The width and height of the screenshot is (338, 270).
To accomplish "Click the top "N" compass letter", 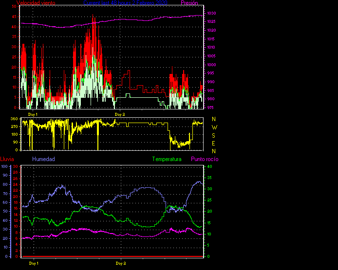I will (x=214, y=119).
